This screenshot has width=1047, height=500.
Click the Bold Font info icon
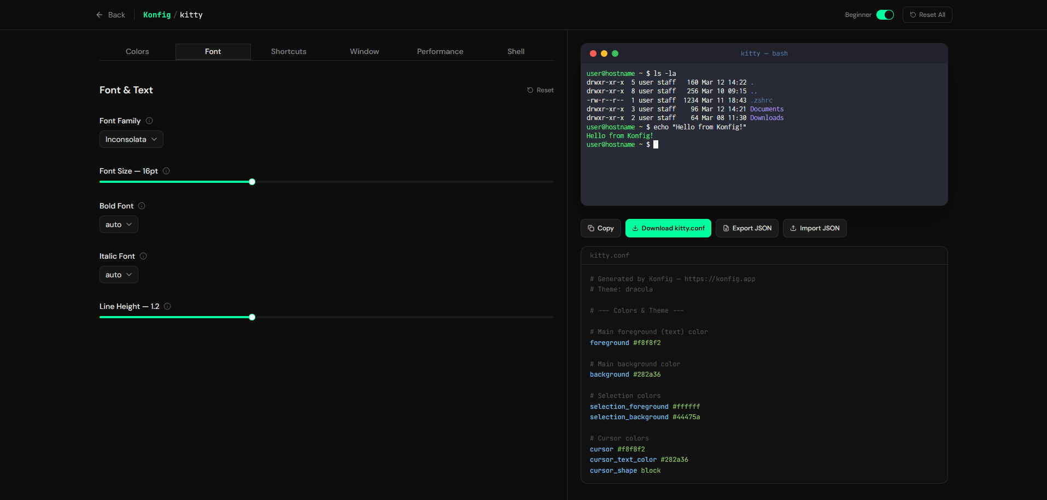pos(142,206)
